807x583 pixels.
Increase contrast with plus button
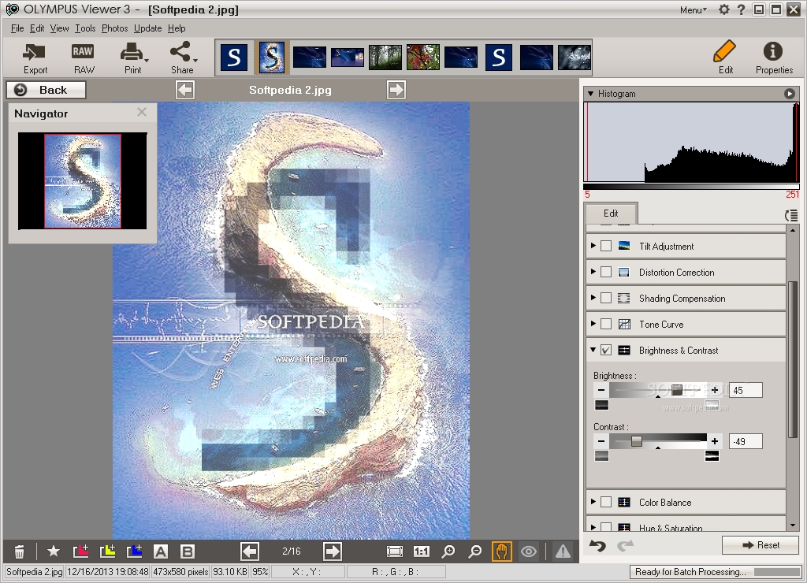tap(714, 441)
